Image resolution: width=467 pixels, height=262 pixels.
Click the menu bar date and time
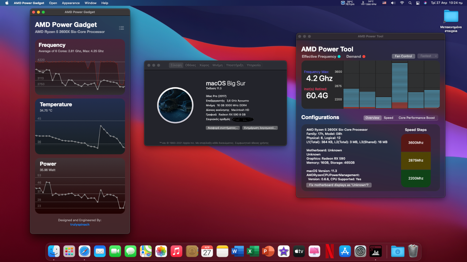coord(447,3)
